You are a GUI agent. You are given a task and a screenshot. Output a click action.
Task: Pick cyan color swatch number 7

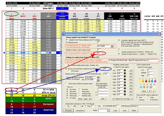[141, 87]
